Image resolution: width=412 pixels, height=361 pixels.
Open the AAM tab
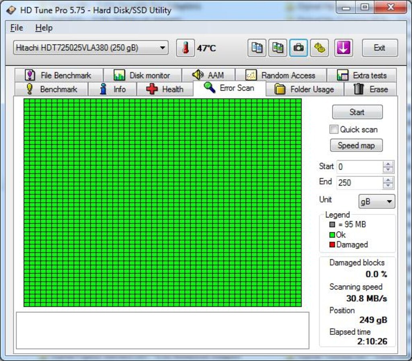point(208,75)
